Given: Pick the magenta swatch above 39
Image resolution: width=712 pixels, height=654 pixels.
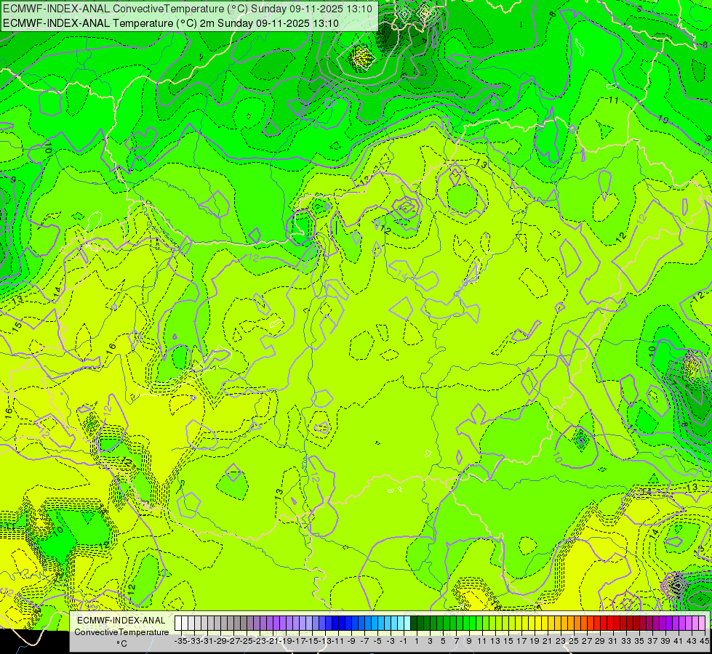Looking at the screenshot, I should (663, 623).
